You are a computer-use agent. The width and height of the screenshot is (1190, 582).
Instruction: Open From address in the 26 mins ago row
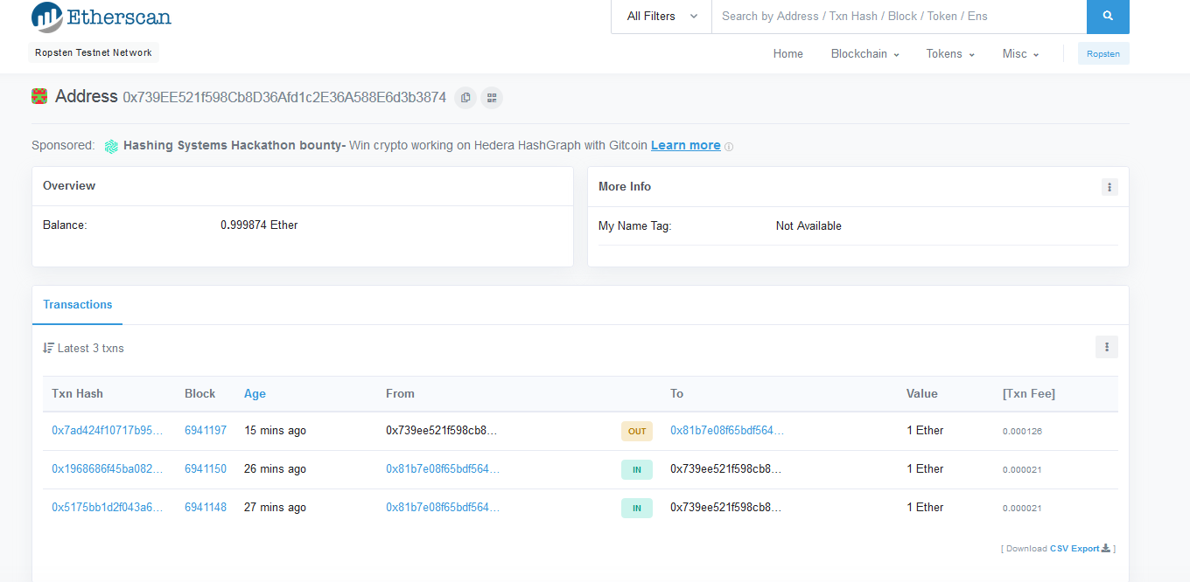coord(443,469)
